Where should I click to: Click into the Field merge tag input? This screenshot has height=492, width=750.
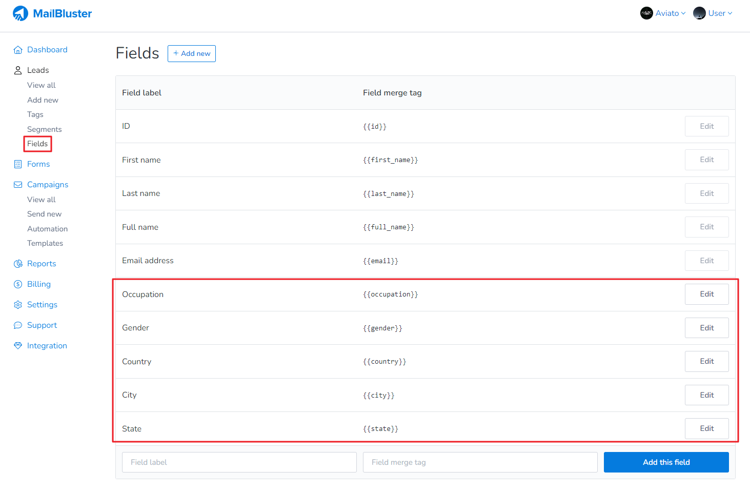pos(480,462)
